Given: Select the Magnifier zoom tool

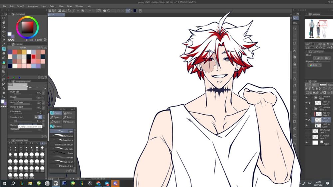Looking at the screenshot, I should [x=4, y=18].
